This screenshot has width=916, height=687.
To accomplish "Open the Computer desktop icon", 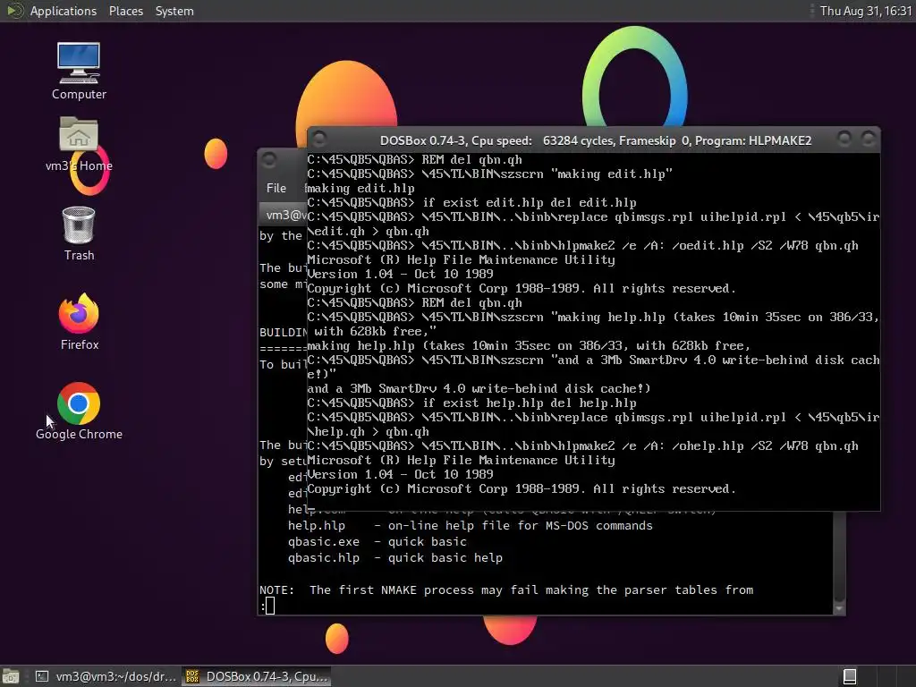I will coord(79,71).
